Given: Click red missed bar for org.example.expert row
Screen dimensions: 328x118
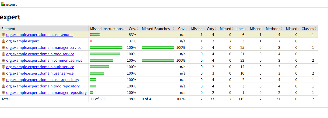Looking at the screenshot, I should tap(91, 41).
